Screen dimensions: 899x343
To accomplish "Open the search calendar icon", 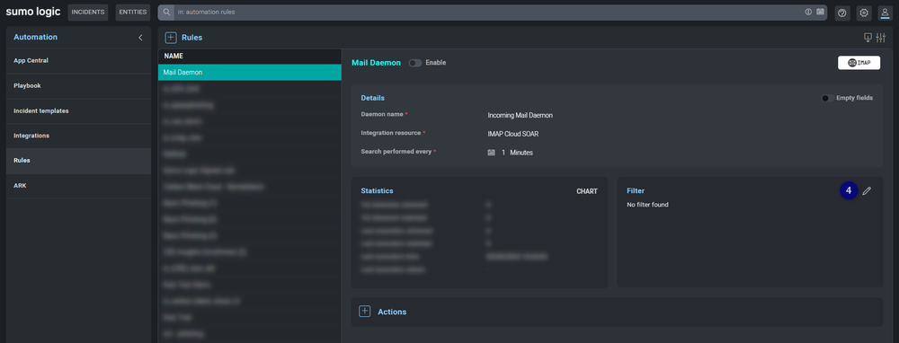I will pyautogui.click(x=821, y=12).
